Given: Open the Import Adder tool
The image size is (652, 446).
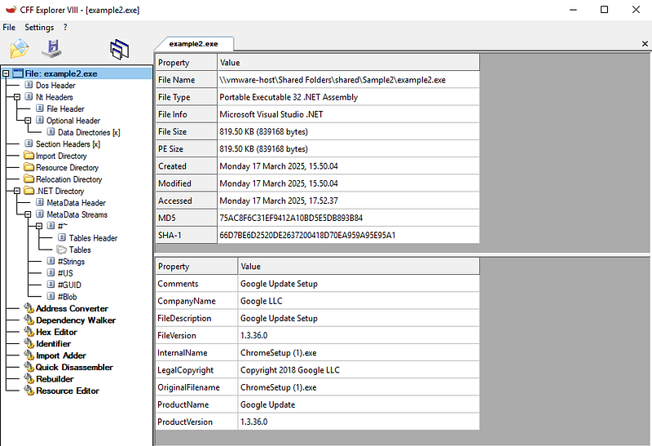Looking at the screenshot, I should point(60,355).
